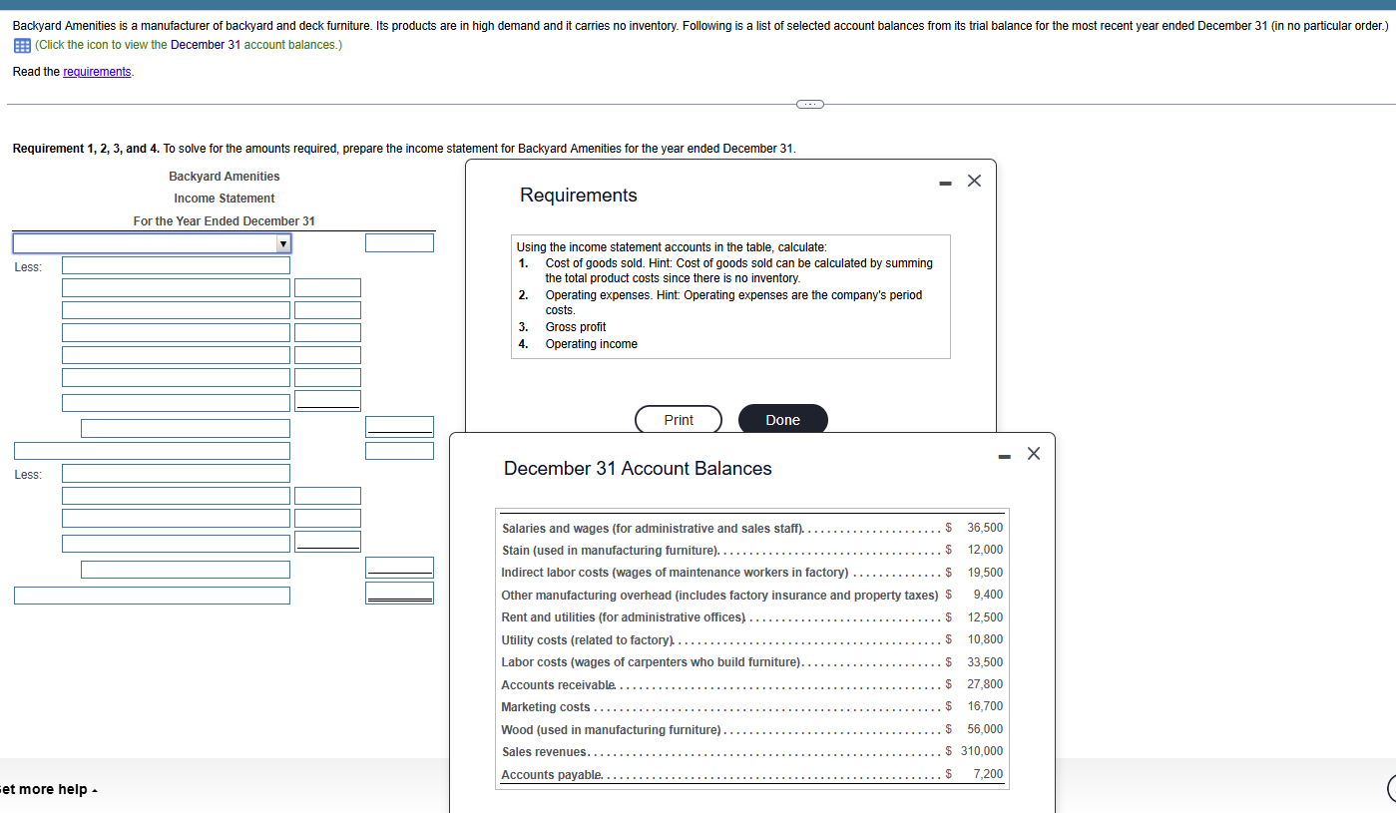
Task: Click the 12,500 rent and utilities amount
Action: (985, 617)
